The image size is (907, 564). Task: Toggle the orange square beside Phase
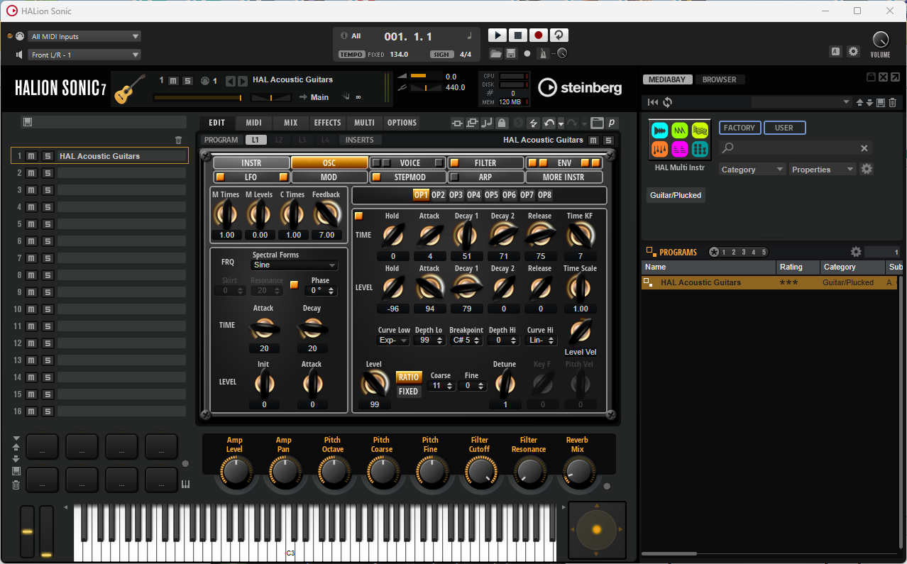pyautogui.click(x=294, y=284)
